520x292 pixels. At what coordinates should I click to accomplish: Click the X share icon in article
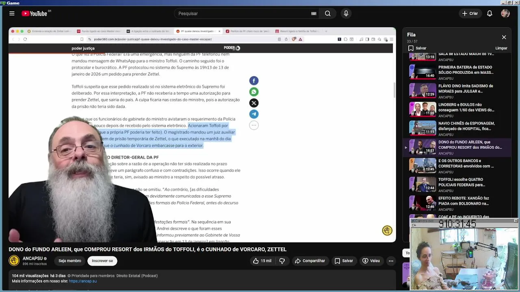coord(254,103)
